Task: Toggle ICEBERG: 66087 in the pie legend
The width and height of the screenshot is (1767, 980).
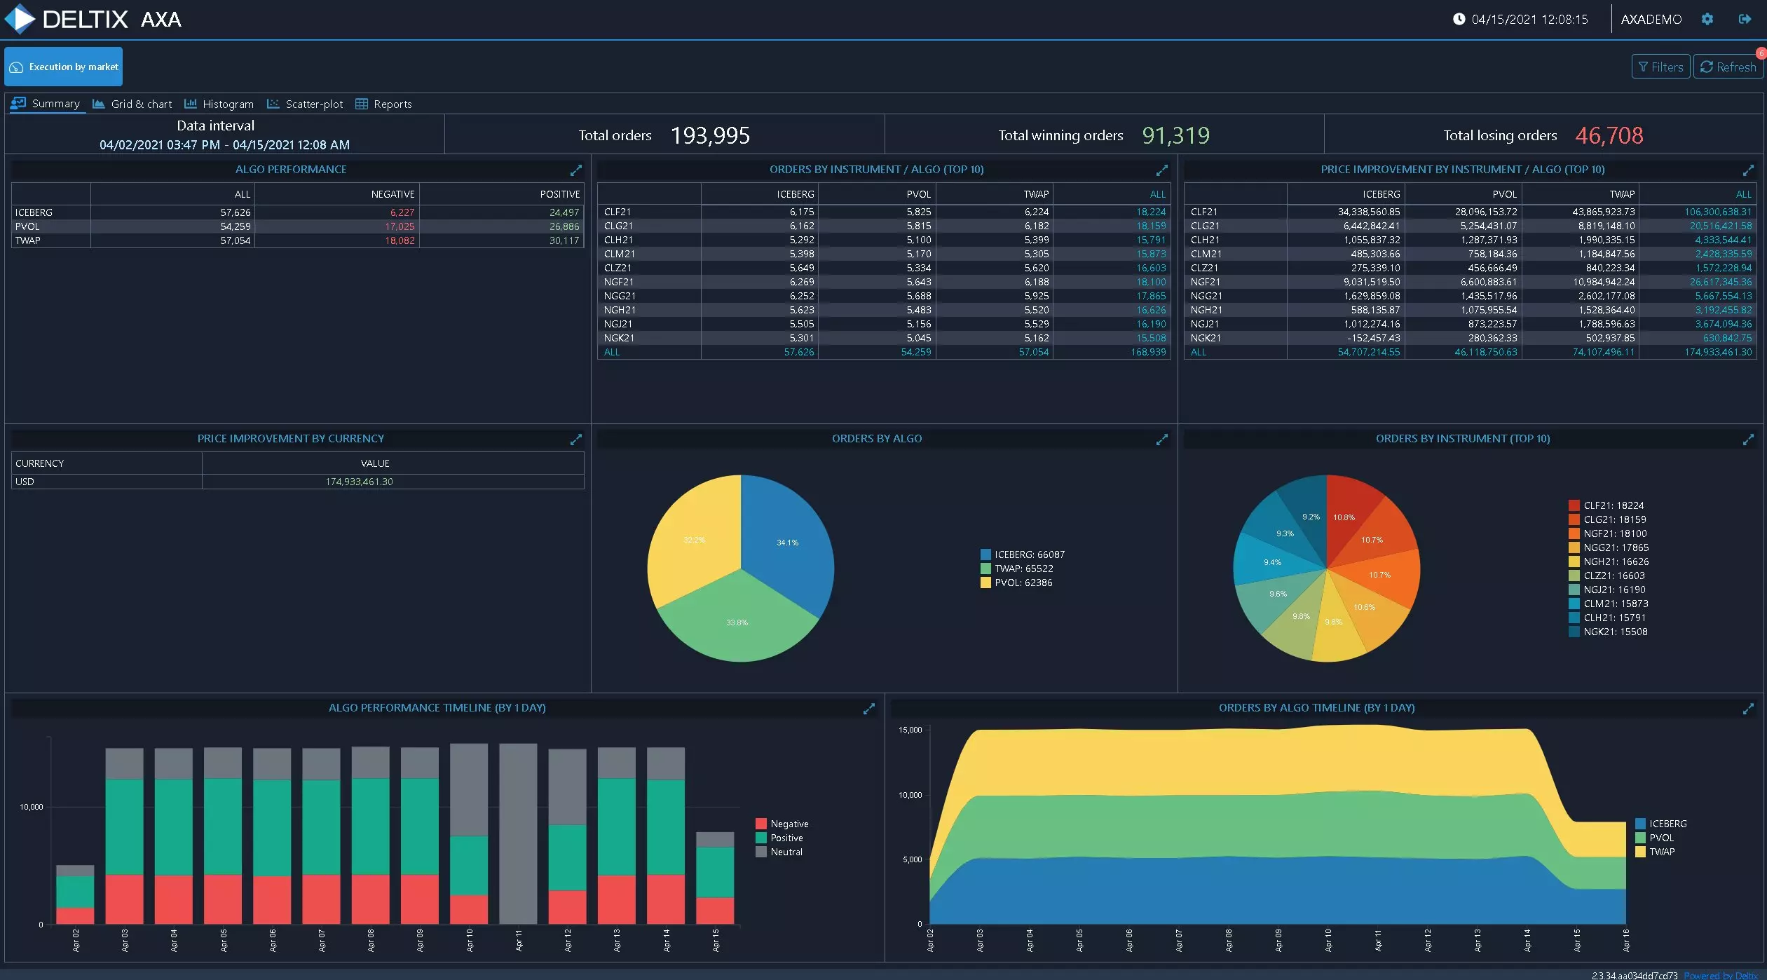Action: click(1023, 554)
